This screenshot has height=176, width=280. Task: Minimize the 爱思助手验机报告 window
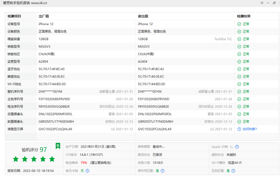(268, 3)
